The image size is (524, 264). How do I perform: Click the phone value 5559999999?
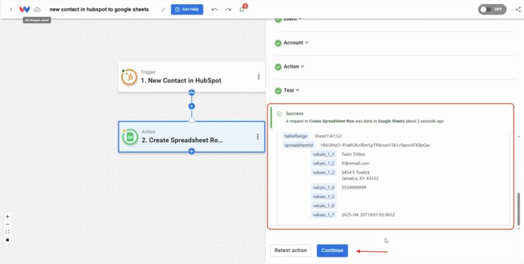coord(354,188)
